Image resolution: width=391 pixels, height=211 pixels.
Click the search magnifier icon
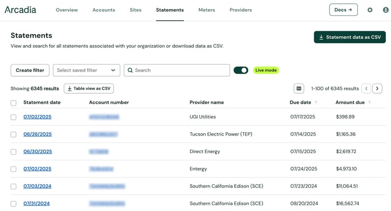coord(130,70)
